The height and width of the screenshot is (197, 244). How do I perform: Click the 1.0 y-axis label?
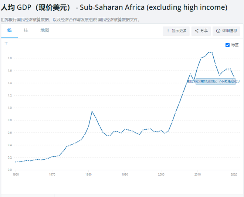coord(9,108)
